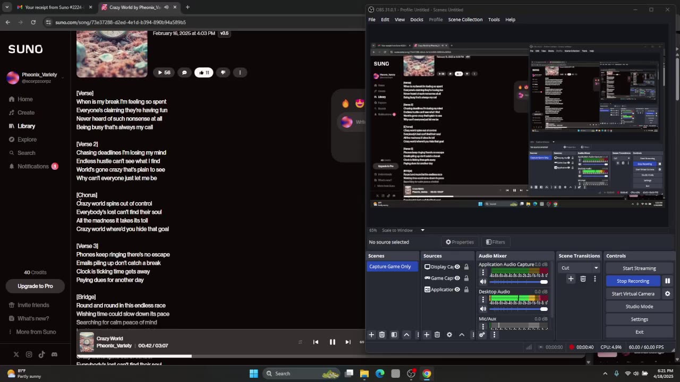Expand Phoenix_Variety account menu

[x=63, y=78]
